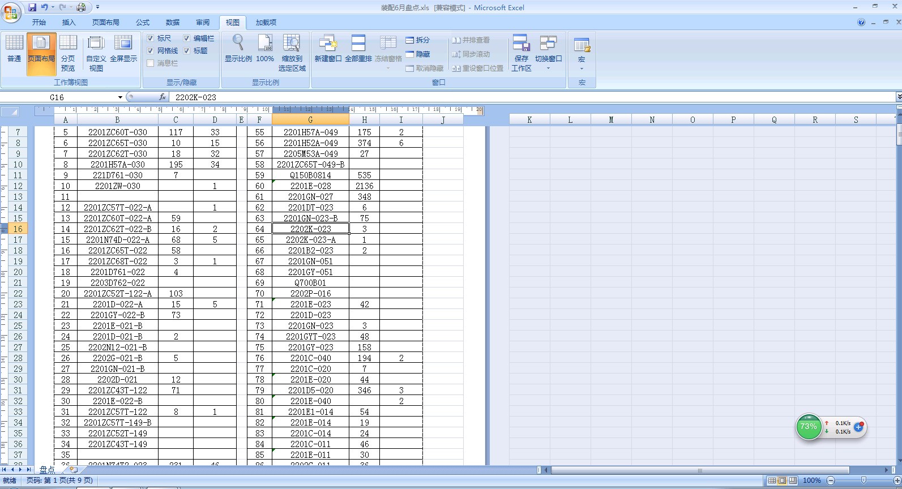Select column G header
902x489 pixels.
310,120
